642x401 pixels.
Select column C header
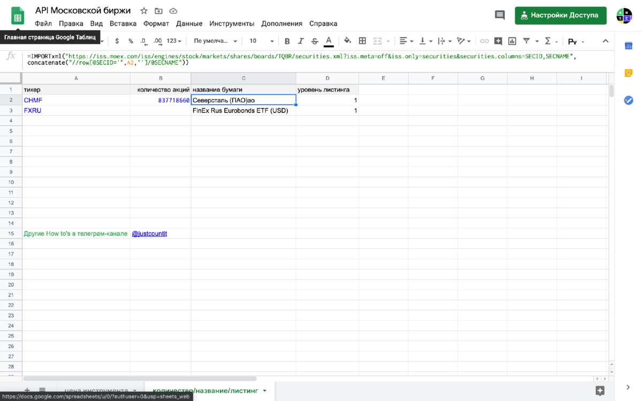(243, 78)
